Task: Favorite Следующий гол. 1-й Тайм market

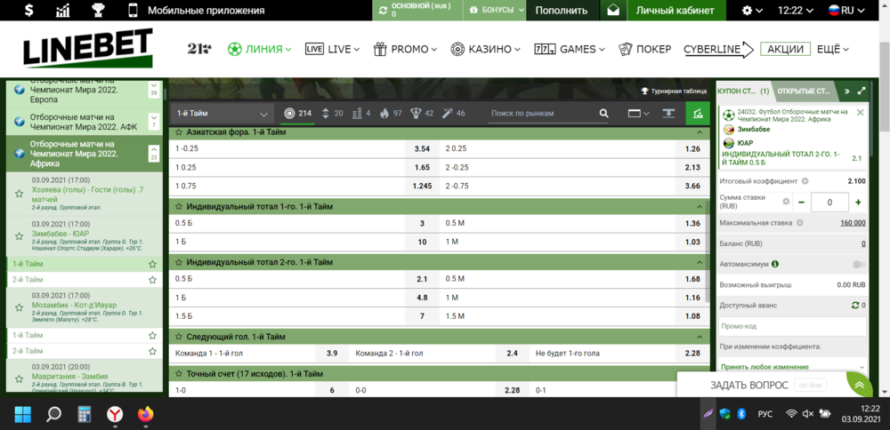Action: pos(178,337)
